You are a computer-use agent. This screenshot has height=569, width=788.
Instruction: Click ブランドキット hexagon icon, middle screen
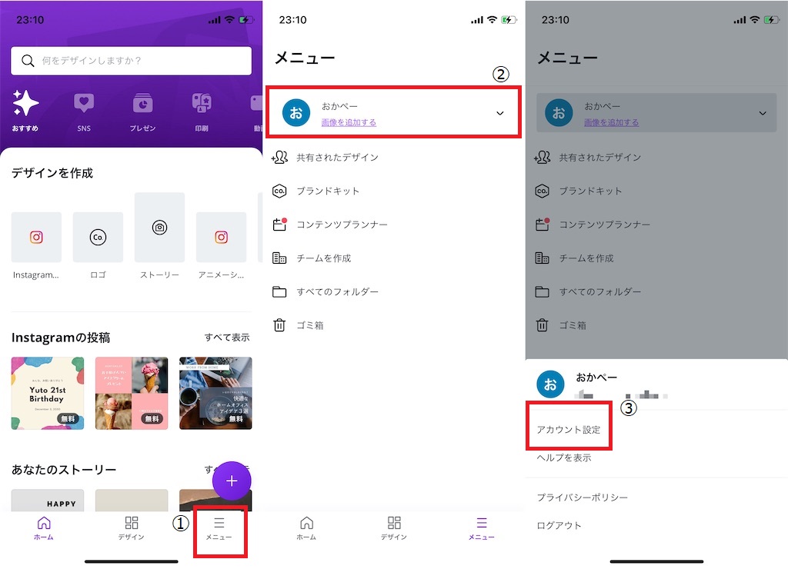coord(279,191)
